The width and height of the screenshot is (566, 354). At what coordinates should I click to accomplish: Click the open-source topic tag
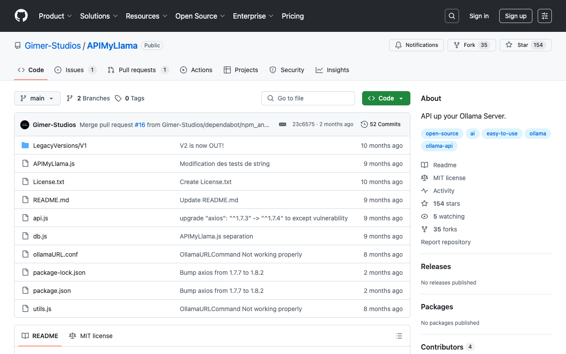[x=442, y=134]
